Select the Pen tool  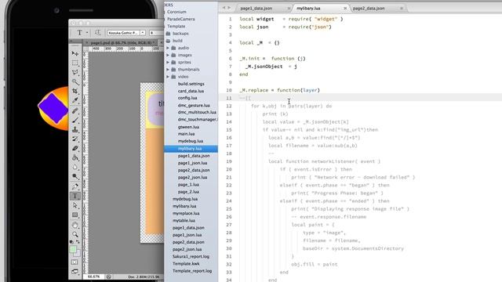75,186
